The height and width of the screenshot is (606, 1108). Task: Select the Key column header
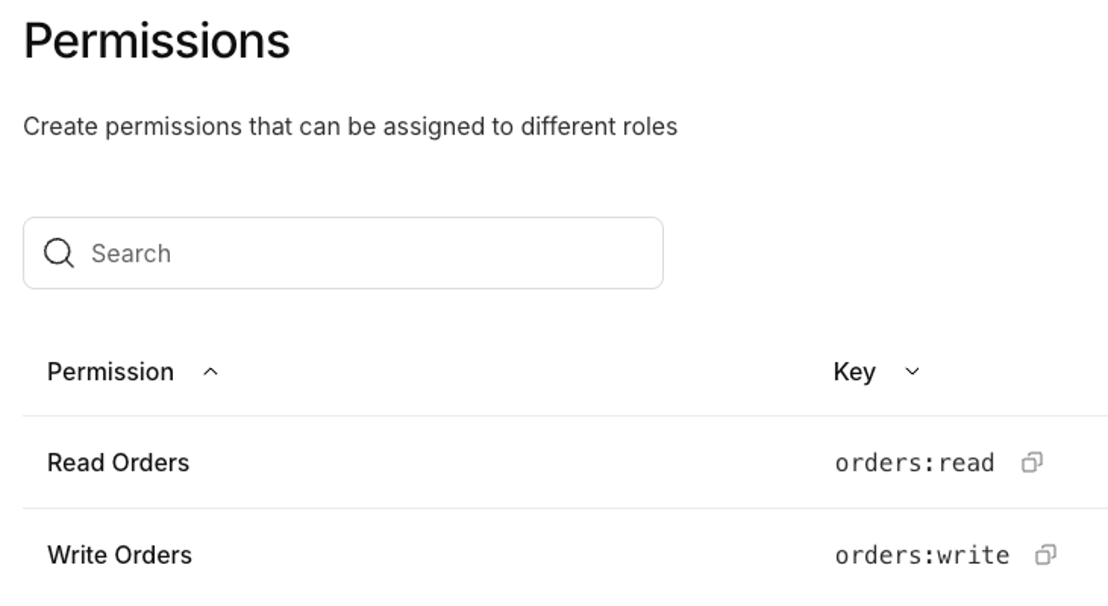[854, 371]
